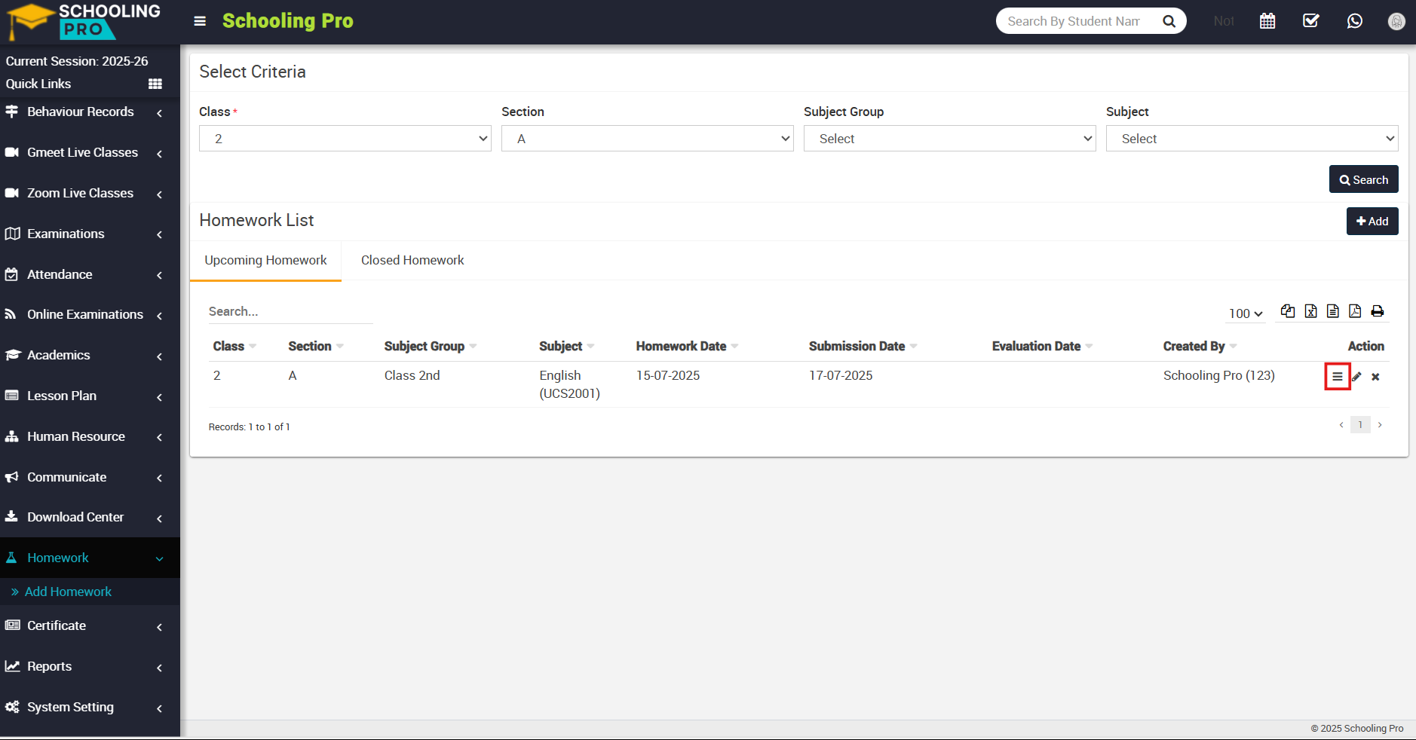The image size is (1416, 740).
Task: Sort table by Created By column
Action: 1200,346
